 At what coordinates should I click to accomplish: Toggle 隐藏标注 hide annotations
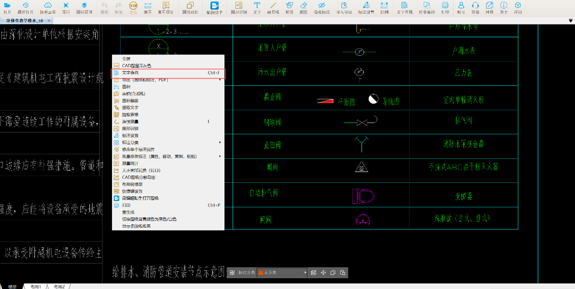321,7
